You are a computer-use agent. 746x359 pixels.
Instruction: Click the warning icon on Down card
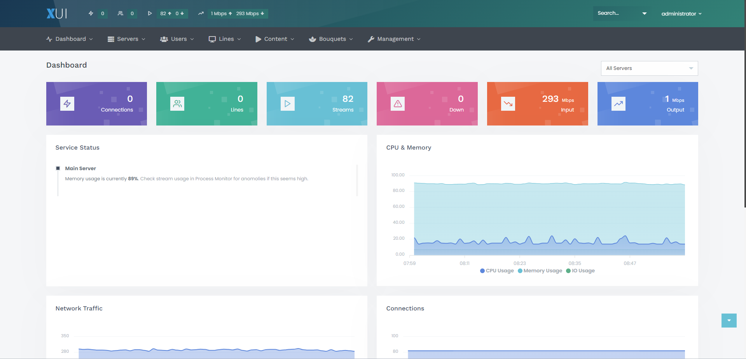pos(398,104)
